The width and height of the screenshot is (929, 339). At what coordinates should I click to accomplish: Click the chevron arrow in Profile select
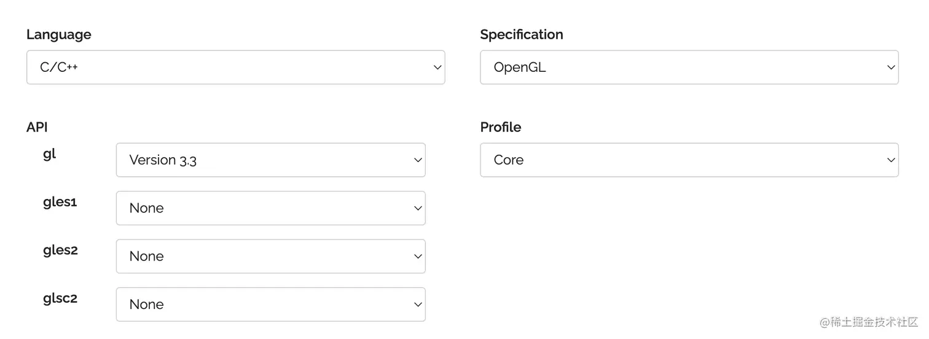coord(891,160)
